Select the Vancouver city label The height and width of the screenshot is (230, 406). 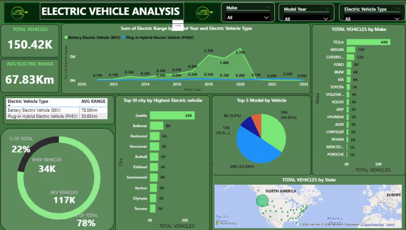pos(138,146)
